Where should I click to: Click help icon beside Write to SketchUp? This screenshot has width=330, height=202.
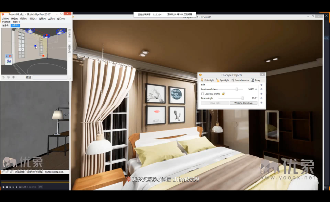(261, 103)
